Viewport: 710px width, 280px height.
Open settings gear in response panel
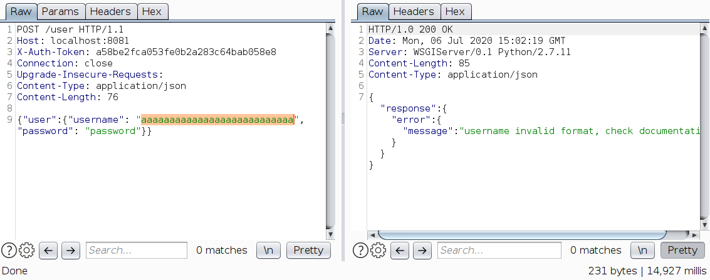pos(378,251)
